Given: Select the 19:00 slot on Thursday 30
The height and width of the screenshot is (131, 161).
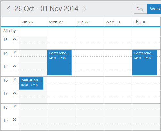Looking at the screenshot, I should click(x=147, y=120).
